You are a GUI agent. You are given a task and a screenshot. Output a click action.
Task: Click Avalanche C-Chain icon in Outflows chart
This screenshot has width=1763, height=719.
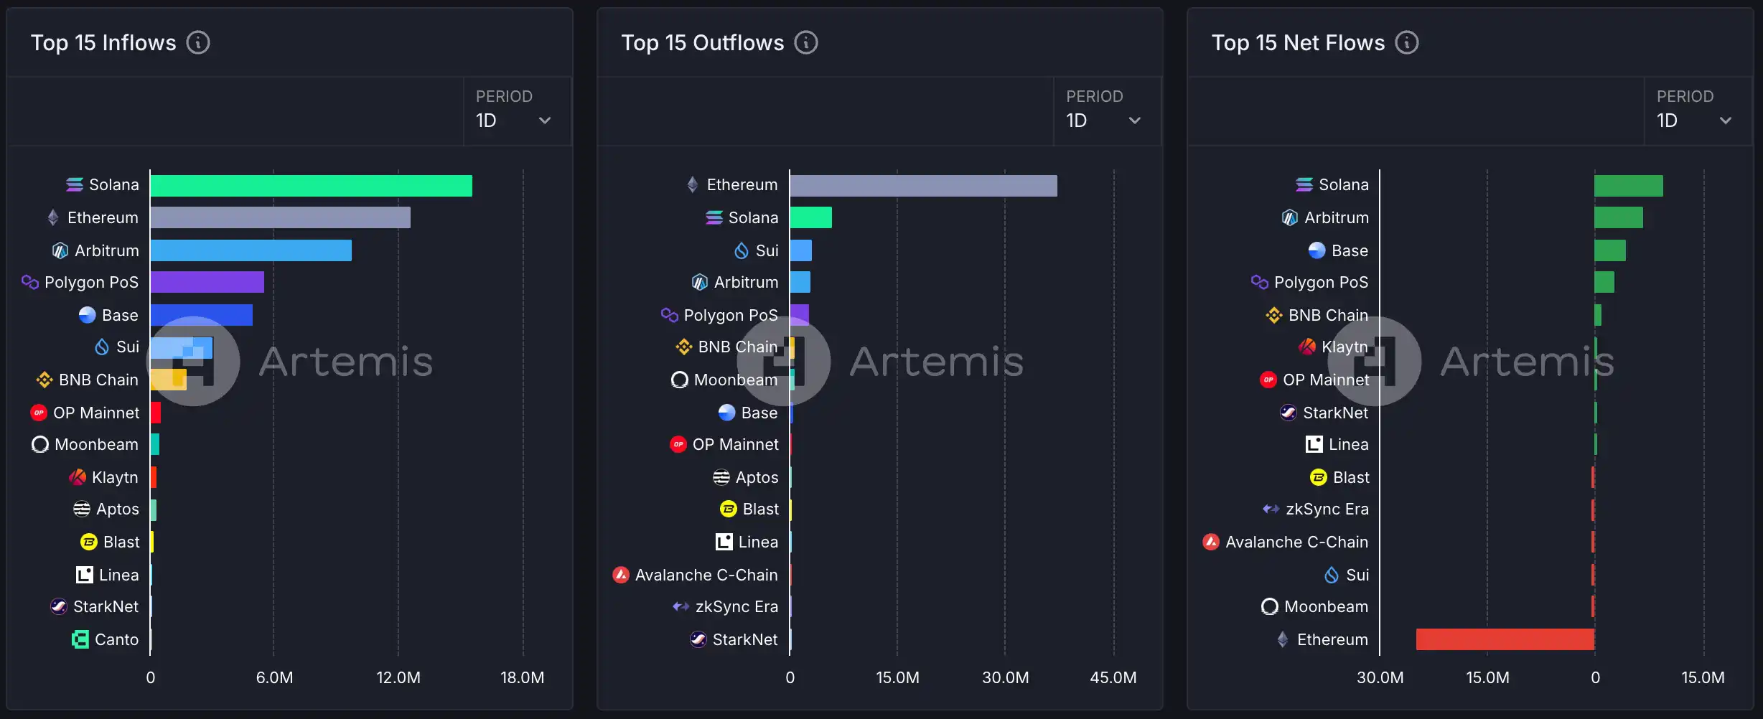(621, 575)
